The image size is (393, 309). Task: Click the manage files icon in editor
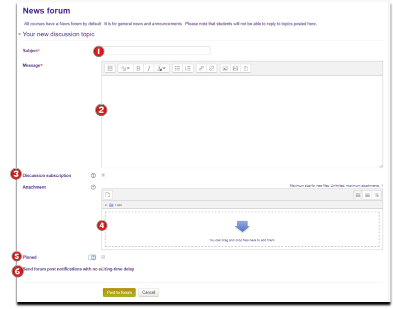246,68
